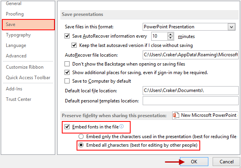Open the New Microsoft PowerPoint presentation dropdown
This screenshot has height=168, width=241.
(x=205, y=115)
